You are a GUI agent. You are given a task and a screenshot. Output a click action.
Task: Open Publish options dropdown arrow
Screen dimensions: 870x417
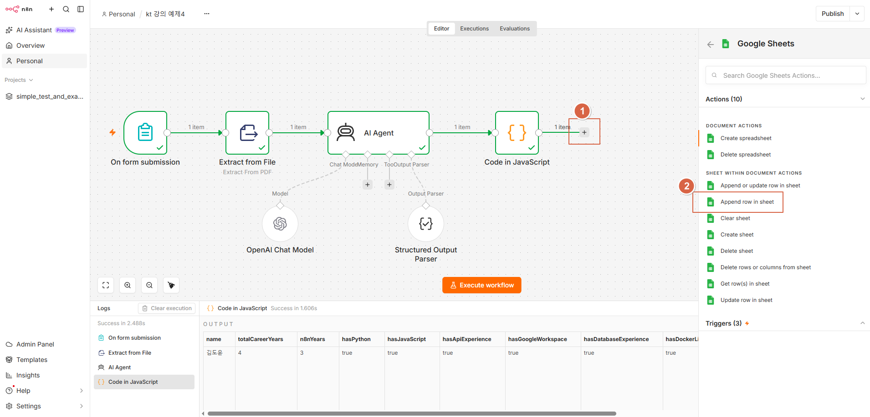click(857, 14)
